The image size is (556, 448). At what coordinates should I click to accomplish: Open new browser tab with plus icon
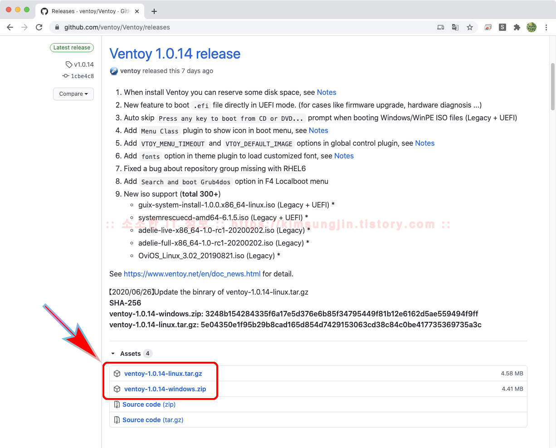(x=154, y=11)
